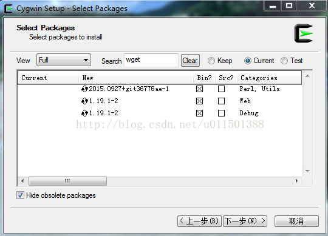Click cycle icon in the Web category row
Screen dimensions: 328x236
coord(84,101)
